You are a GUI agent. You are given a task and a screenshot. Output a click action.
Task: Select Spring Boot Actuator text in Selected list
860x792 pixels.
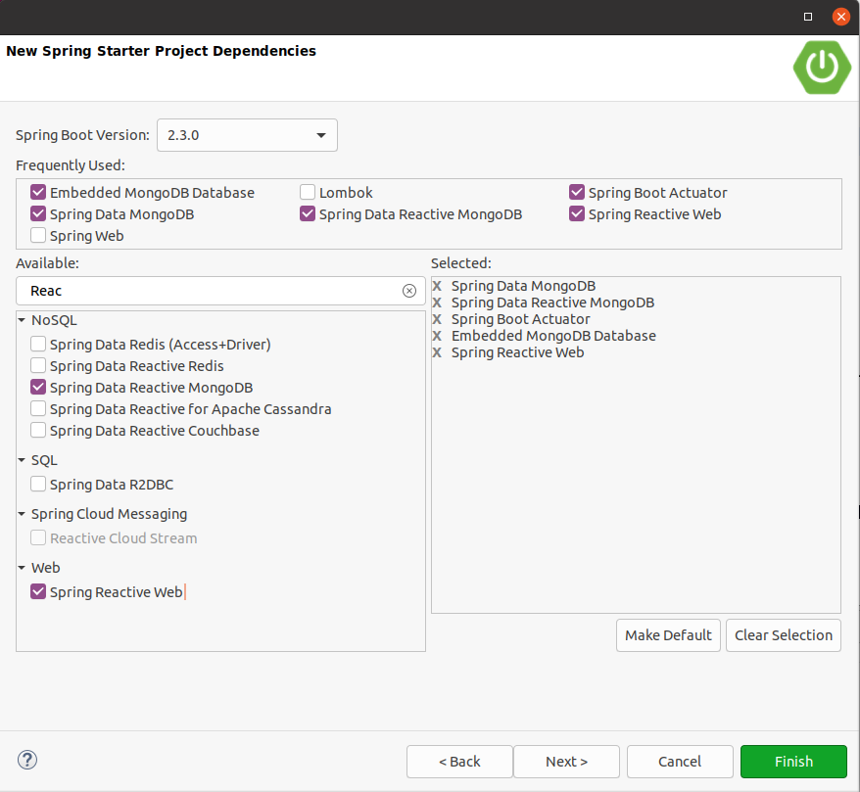pyautogui.click(x=520, y=319)
